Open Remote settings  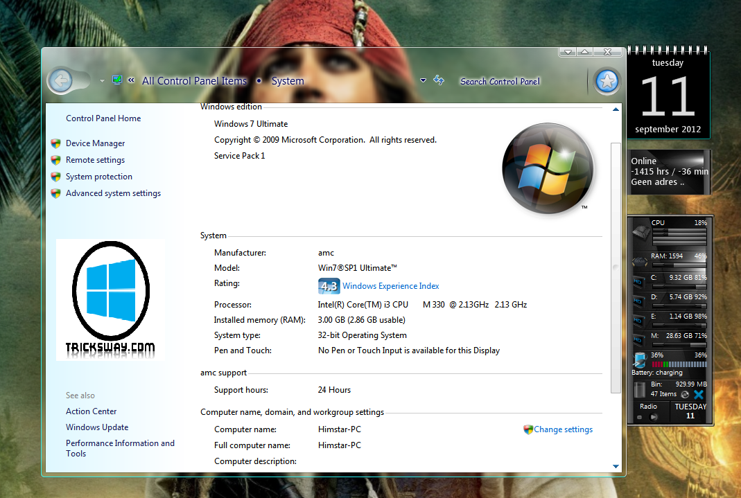[x=95, y=160]
